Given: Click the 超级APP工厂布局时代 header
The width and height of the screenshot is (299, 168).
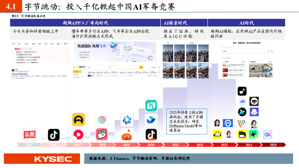Looking at the screenshot, I should [x=85, y=23].
